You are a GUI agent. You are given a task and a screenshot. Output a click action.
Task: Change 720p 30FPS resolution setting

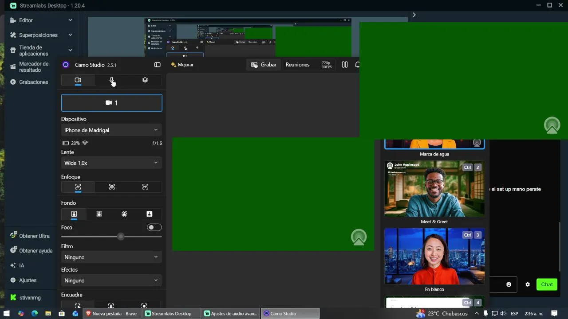tap(326, 65)
